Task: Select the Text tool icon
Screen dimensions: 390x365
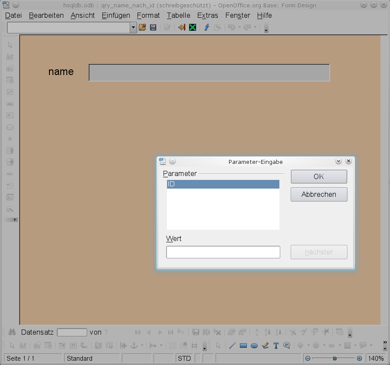Action: tap(275, 345)
